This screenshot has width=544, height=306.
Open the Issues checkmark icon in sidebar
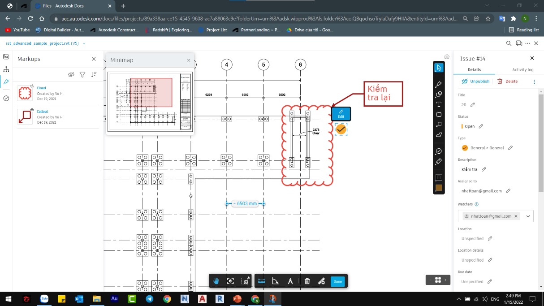[x=6, y=98]
